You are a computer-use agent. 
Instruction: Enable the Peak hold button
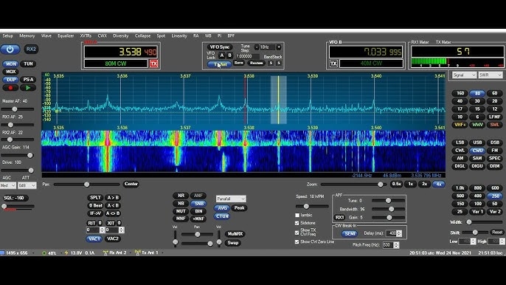(239, 208)
